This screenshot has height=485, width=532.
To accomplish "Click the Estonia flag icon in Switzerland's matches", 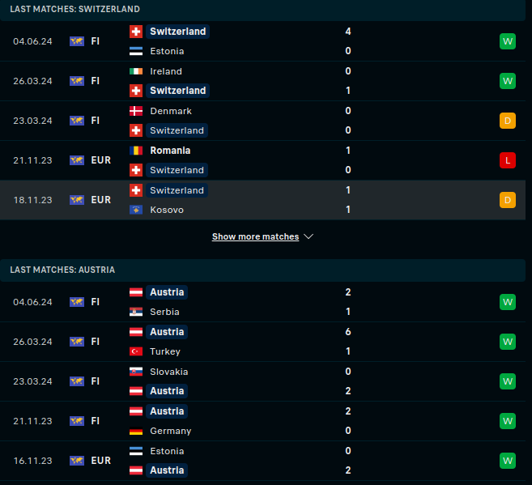I will [x=136, y=51].
